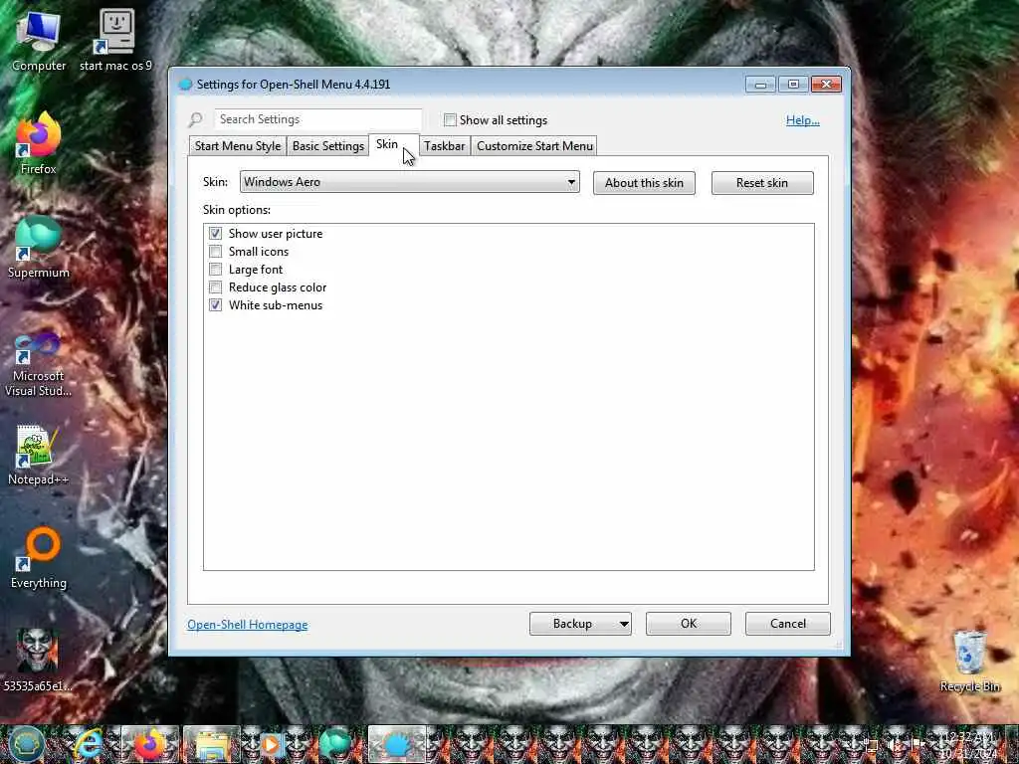Switch to the Taskbar tab
Image resolution: width=1019 pixels, height=764 pixels.
[445, 146]
